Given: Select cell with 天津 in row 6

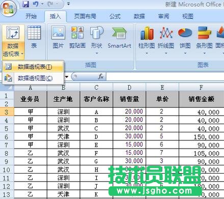Looking at the screenshot, I should coord(64,137).
